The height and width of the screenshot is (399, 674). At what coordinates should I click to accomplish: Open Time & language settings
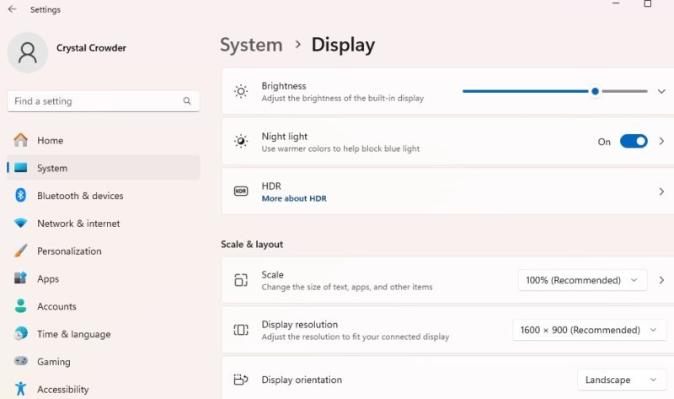pos(103,334)
